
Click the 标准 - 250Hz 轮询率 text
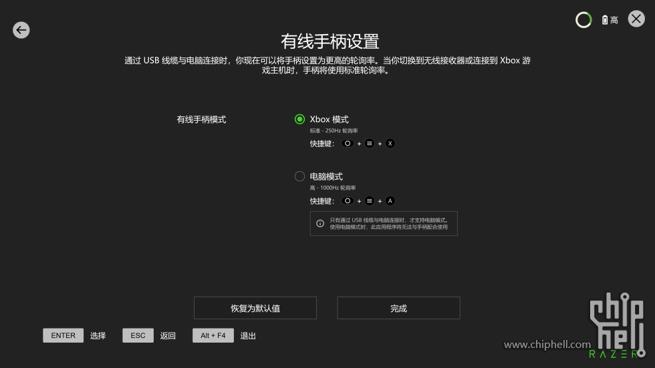[x=334, y=131]
